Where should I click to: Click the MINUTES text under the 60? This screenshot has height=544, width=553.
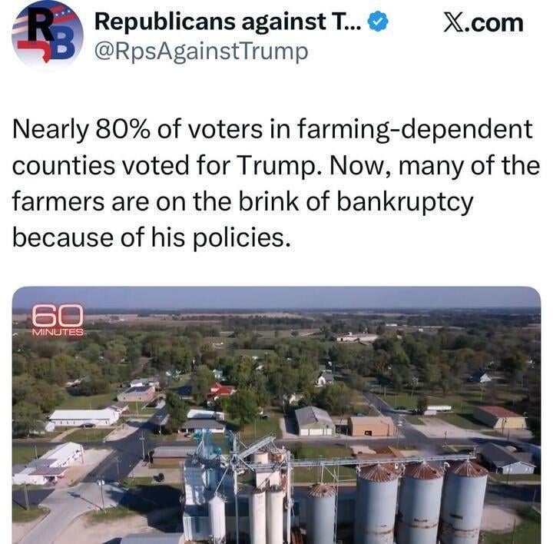(x=58, y=332)
